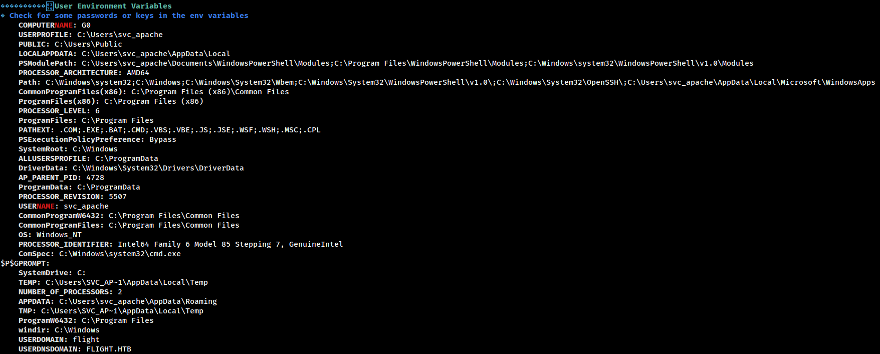
Task: Click the AP_PARENT_PID value 4728
Action: click(x=95, y=178)
